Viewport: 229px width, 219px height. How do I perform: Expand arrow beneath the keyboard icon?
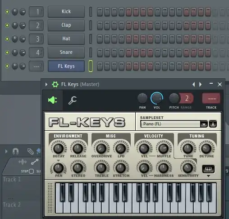point(208,176)
